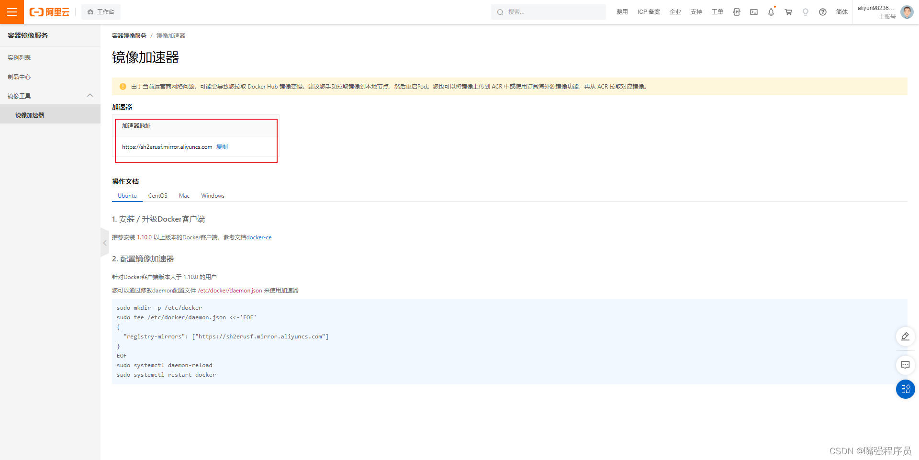
Task: Click the orange warning icon in the notice
Action: (x=123, y=87)
